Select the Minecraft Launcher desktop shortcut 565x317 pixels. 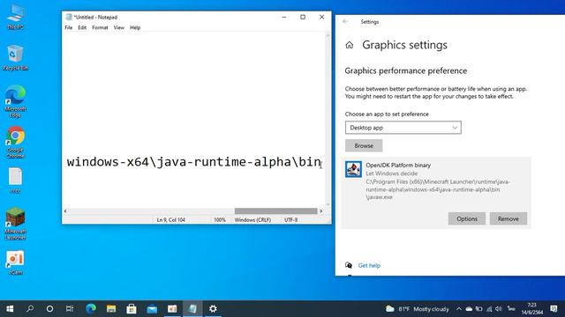click(x=16, y=223)
